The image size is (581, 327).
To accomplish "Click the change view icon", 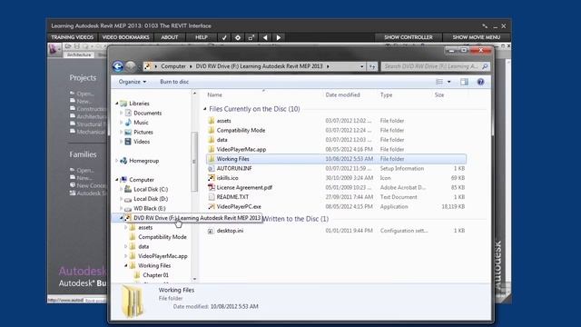I will tap(439, 82).
